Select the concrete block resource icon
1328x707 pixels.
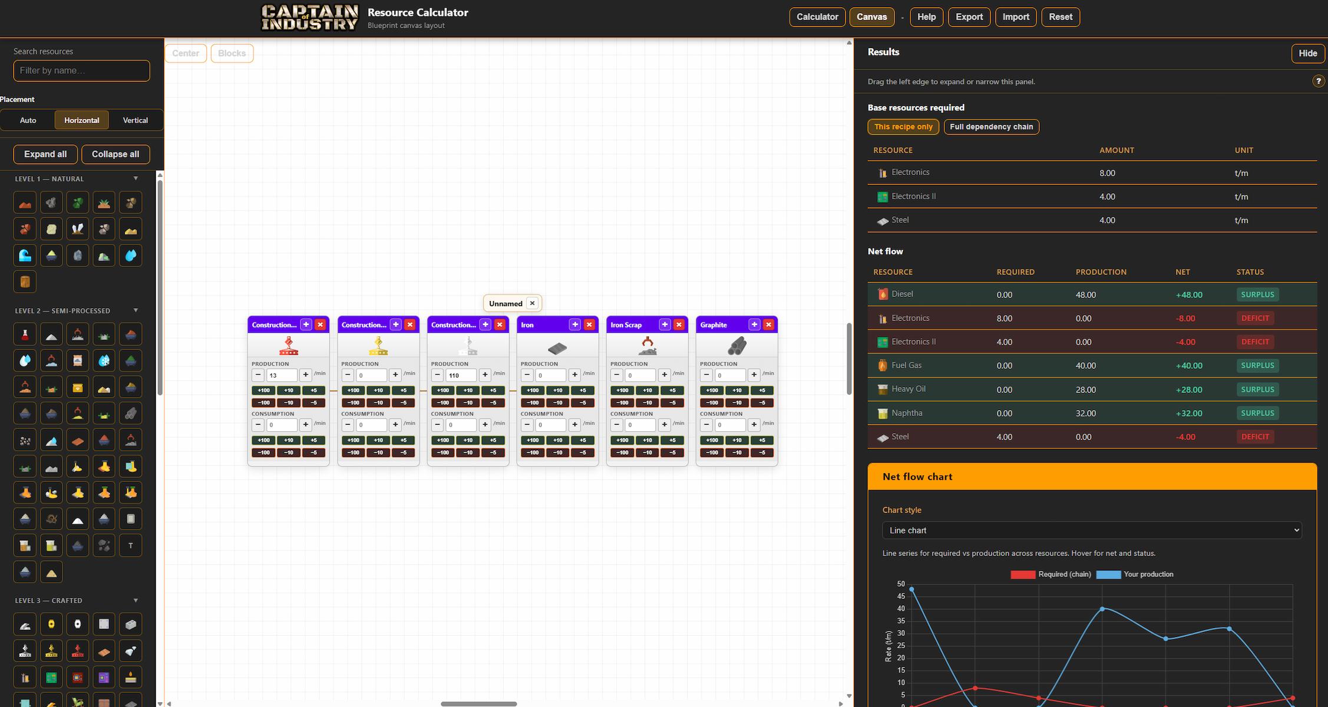point(130,625)
